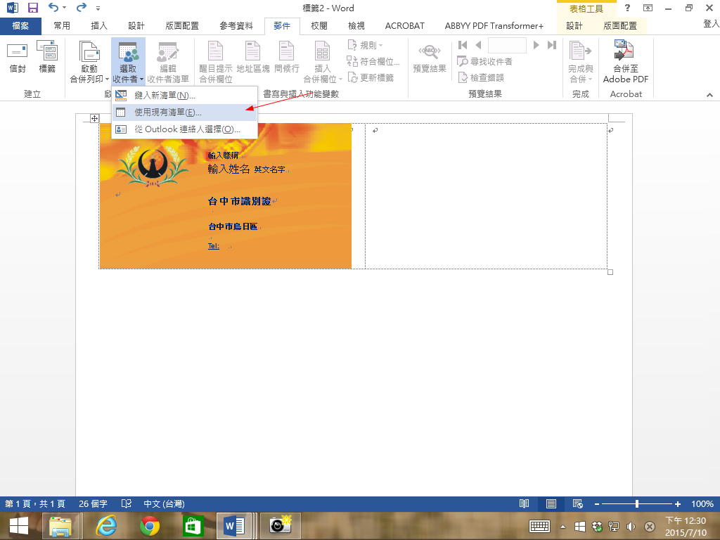Image resolution: width=720 pixels, height=540 pixels.
Task: Click the 檢查錯誤 button
Action: click(x=481, y=77)
